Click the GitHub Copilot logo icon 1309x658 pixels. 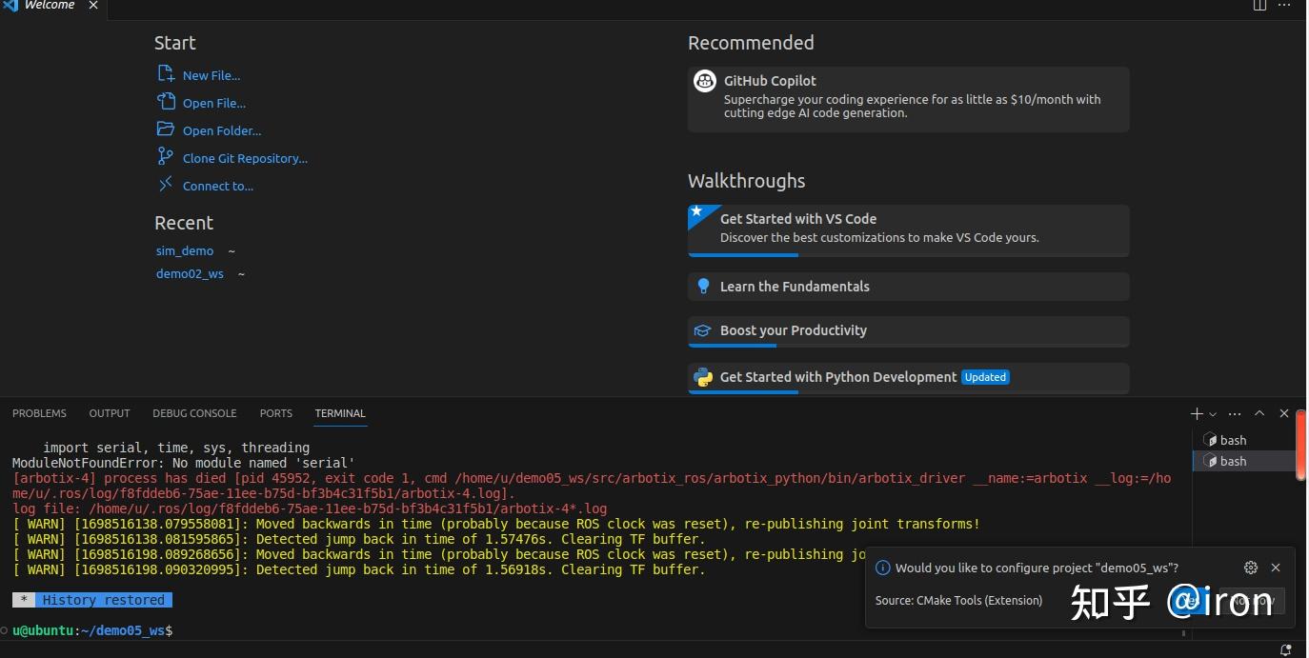pyautogui.click(x=705, y=81)
